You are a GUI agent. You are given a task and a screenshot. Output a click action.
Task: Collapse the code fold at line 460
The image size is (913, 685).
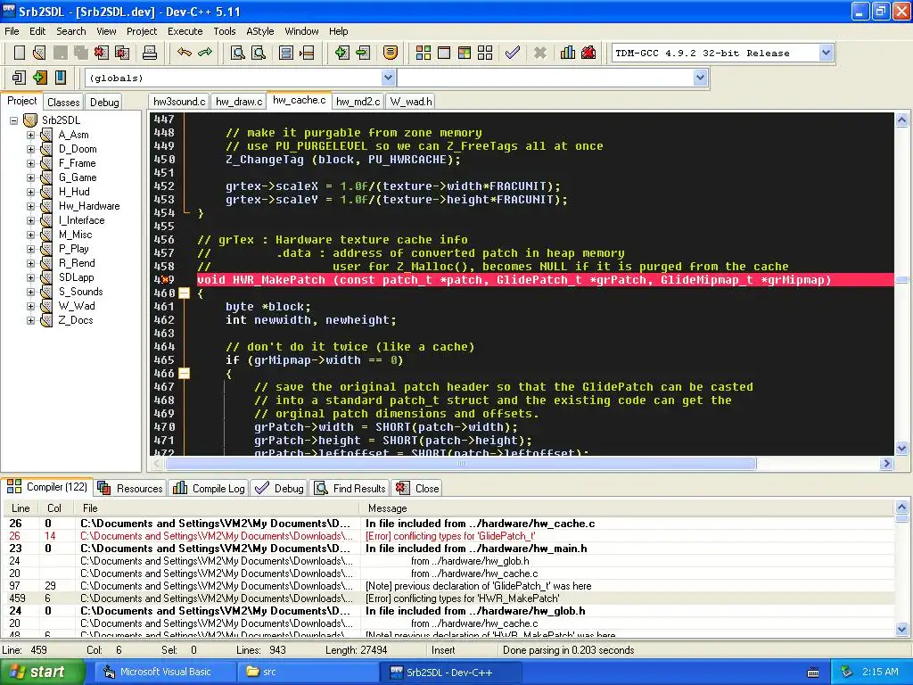(x=184, y=293)
